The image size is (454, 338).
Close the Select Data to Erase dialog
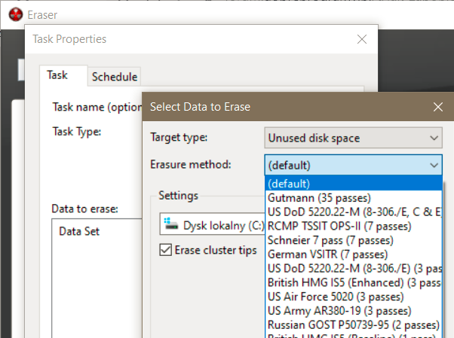coord(438,107)
